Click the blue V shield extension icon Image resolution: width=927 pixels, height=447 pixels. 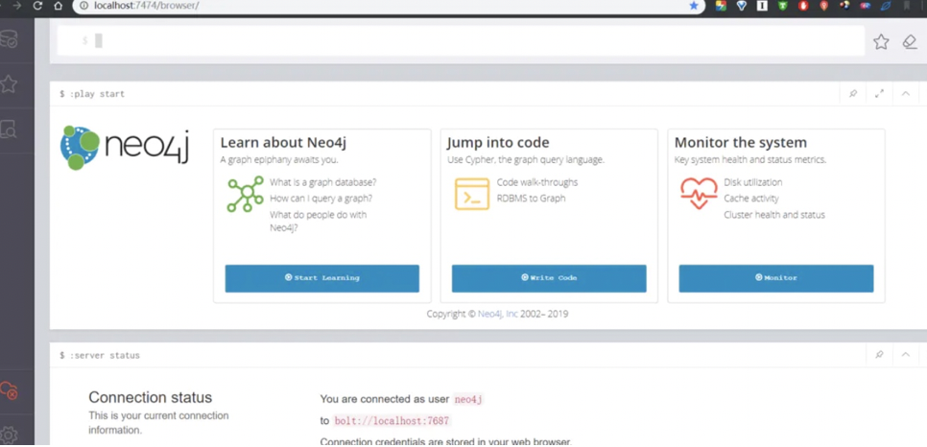pos(742,6)
